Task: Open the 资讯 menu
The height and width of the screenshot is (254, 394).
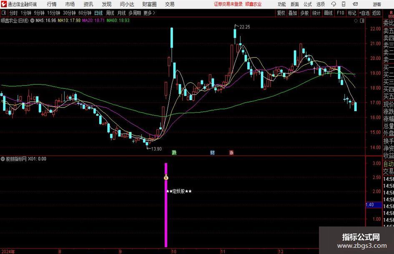Action: (88, 4)
